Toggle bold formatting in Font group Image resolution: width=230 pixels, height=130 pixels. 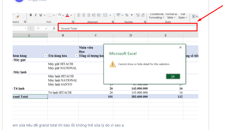[31, 15]
